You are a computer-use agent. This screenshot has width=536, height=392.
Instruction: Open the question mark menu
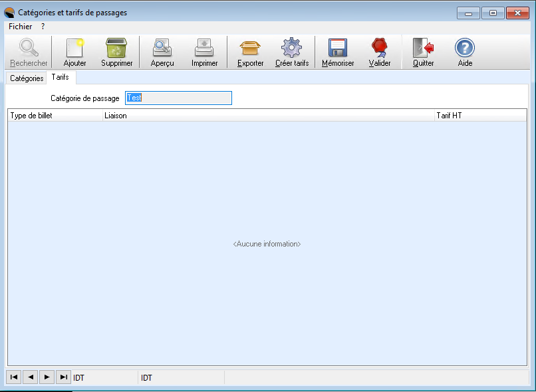tap(43, 27)
